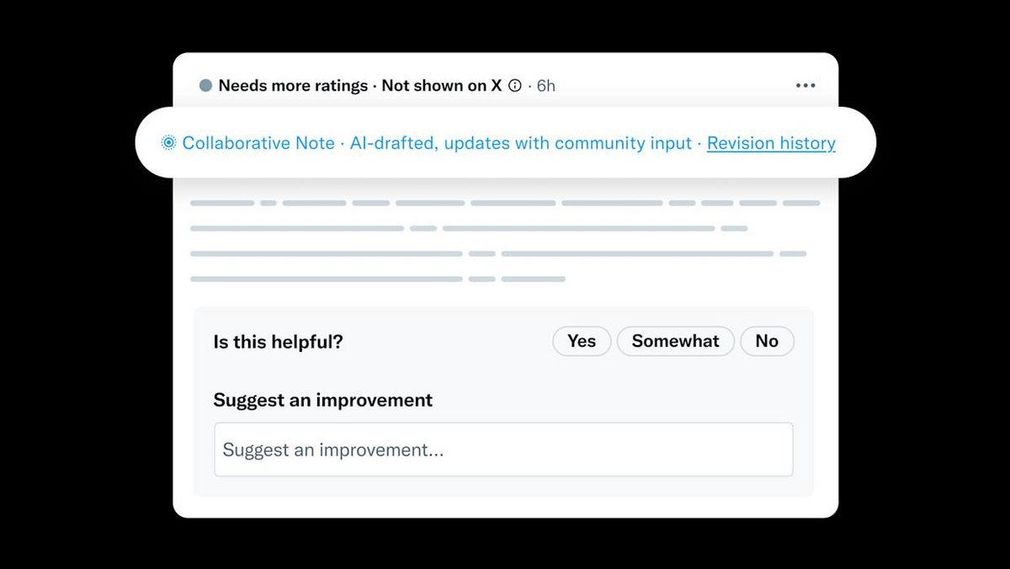Screen dimensions: 1010x569
Task: Focus the "Suggest an improvement..." text field
Action: coord(503,449)
